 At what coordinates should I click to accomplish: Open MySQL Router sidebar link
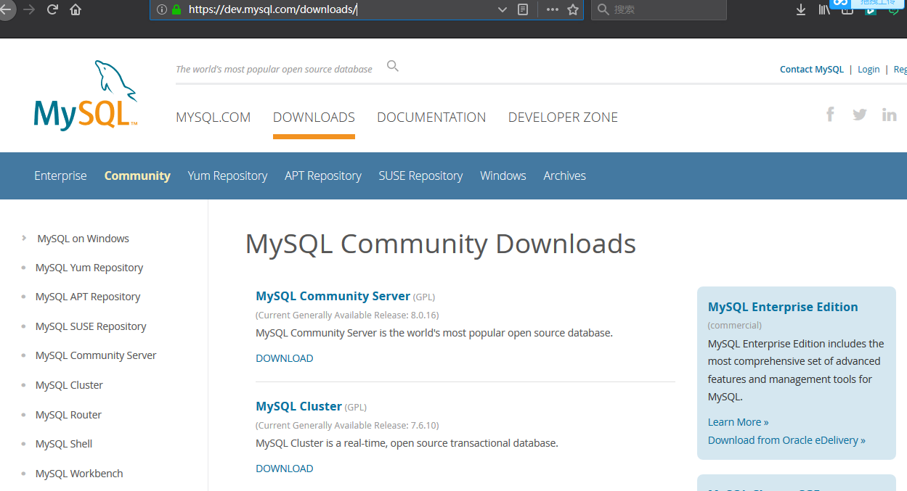(x=68, y=415)
